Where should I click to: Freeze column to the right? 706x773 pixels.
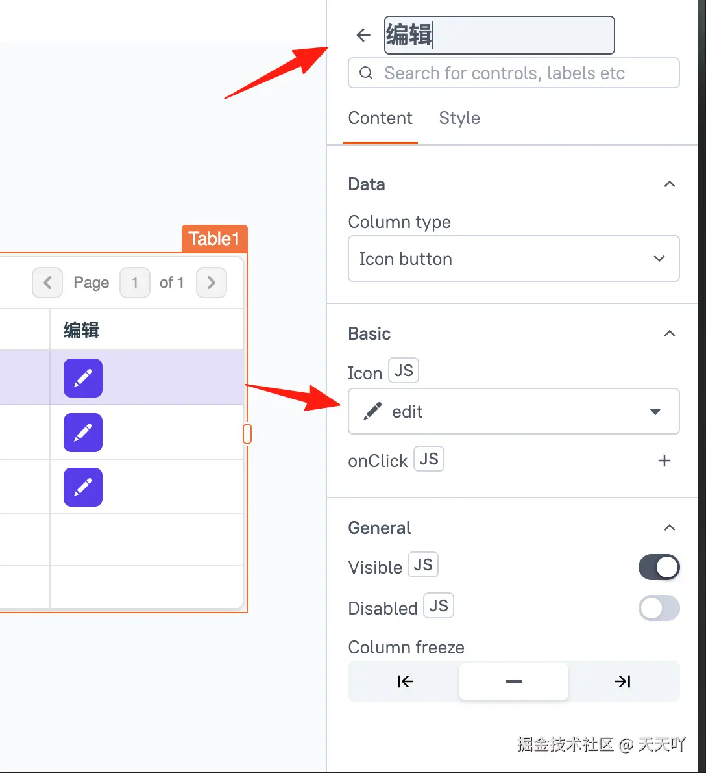point(623,681)
